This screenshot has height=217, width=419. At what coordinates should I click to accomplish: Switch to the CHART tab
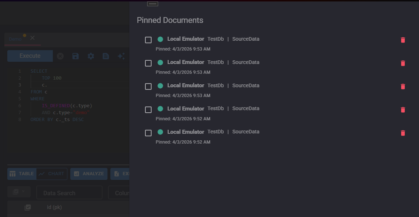[x=51, y=174]
